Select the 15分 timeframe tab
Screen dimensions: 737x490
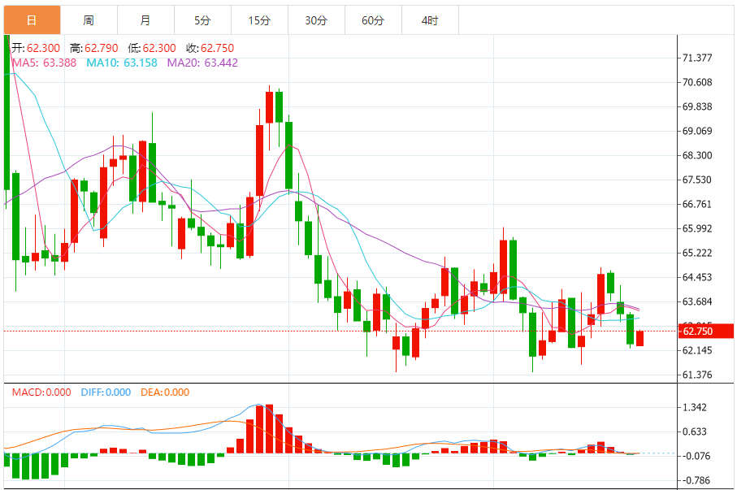click(259, 20)
